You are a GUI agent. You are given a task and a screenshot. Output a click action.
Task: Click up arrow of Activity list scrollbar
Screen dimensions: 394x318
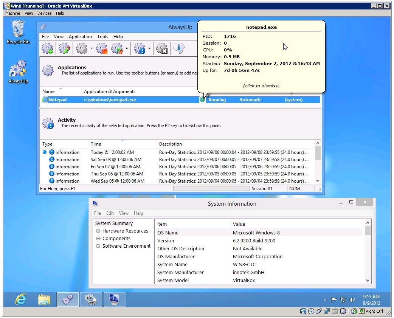[318, 143]
